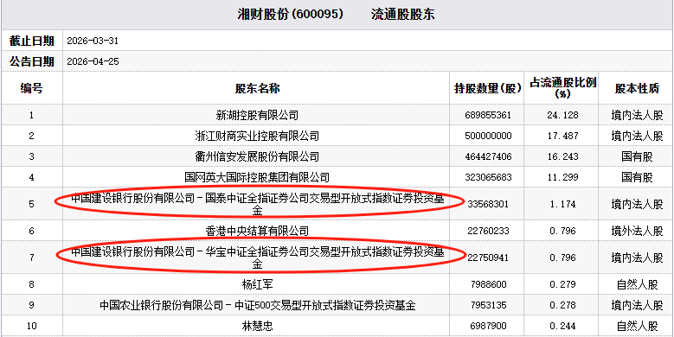Click the percentage 0.279

[562, 284]
